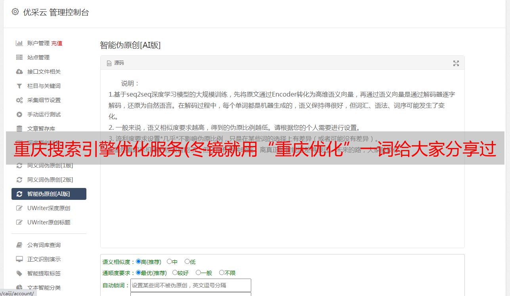The height and width of the screenshot is (296, 510).
Task: Click the red 充值 link
Action: point(57,43)
